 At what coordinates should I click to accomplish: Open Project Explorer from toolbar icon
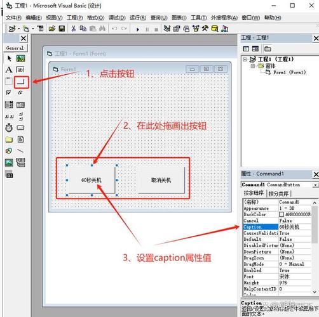point(167,29)
